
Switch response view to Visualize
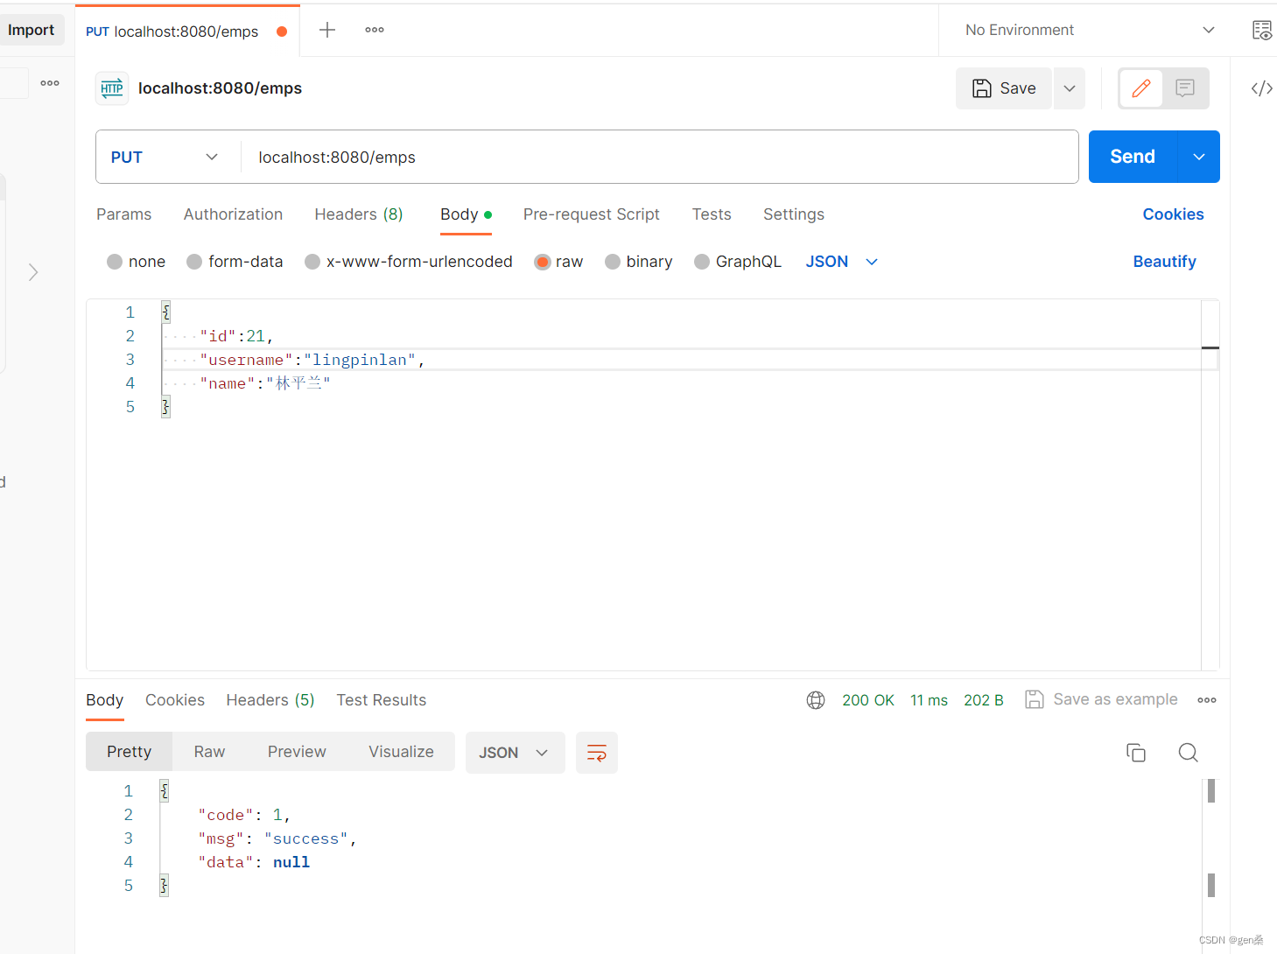click(401, 752)
